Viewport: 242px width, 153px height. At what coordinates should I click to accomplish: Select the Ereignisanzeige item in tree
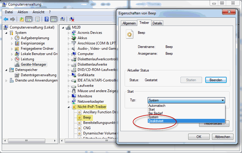coord(33,43)
